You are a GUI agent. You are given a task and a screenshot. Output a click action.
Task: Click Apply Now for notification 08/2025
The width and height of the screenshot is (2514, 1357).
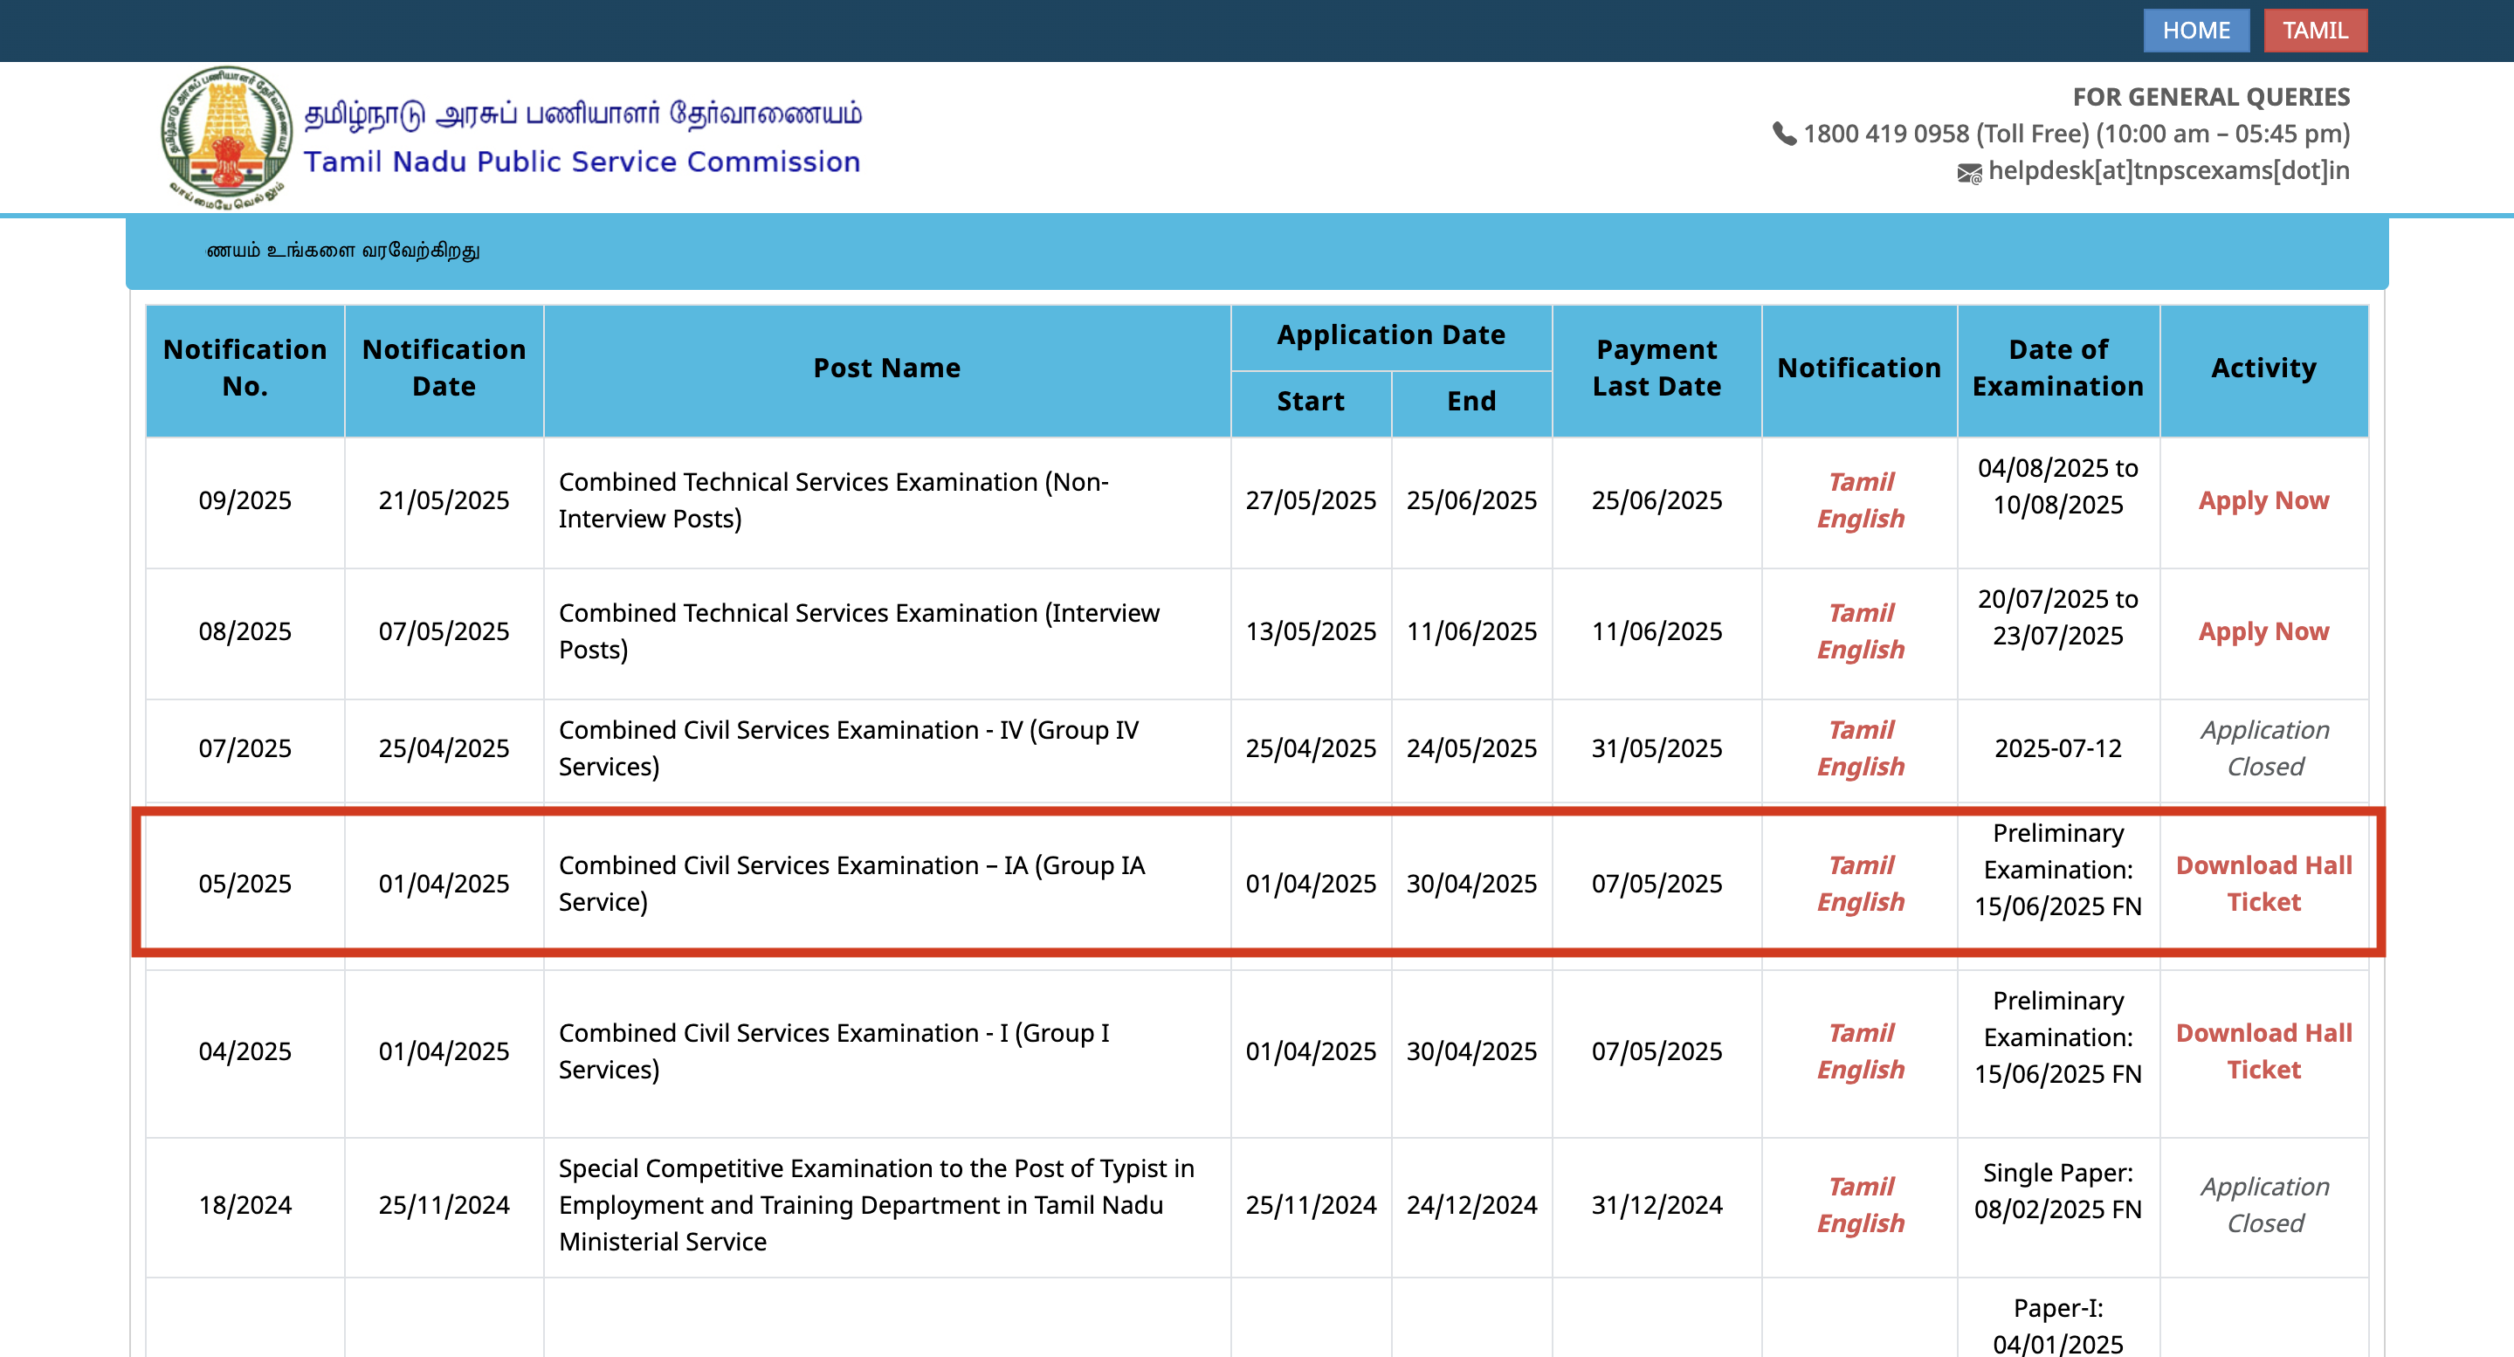tap(2263, 631)
